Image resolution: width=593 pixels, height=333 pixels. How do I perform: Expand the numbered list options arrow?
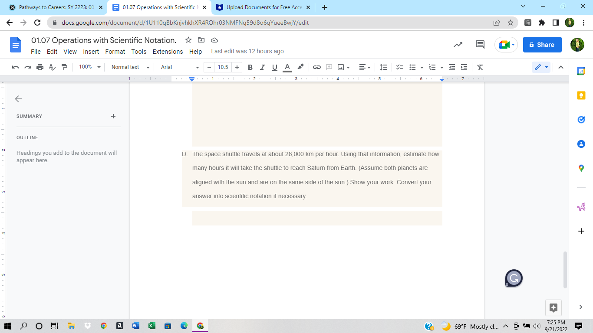tap(441, 67)
